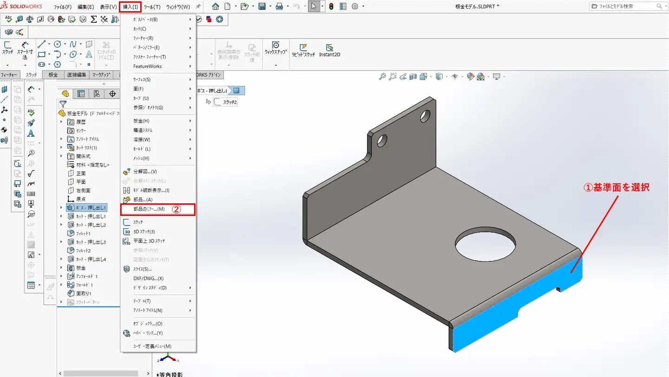Open dropdown arrow next to Options gear
Viewport: 669px width, 377px height.
[x=363, y=6]
